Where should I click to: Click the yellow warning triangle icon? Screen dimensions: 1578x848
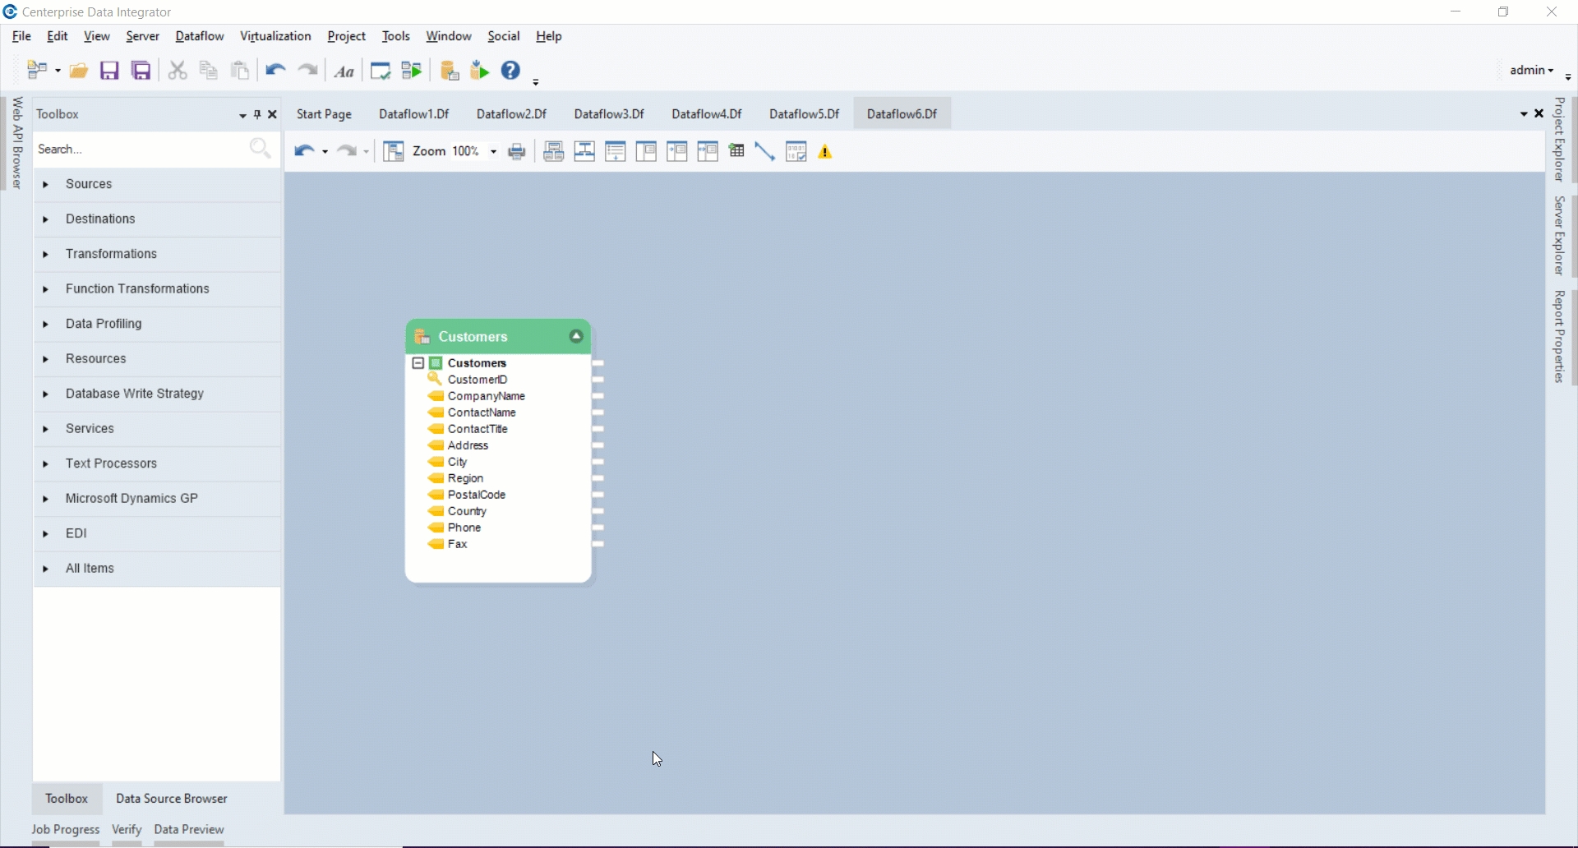click(x=826, y=152)
